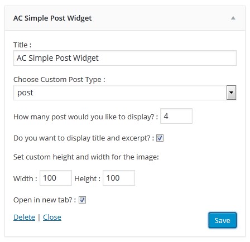Click 'How many post would you like' label
The width and height of the screenshot is (250, 242).
(x=85, y=117)
